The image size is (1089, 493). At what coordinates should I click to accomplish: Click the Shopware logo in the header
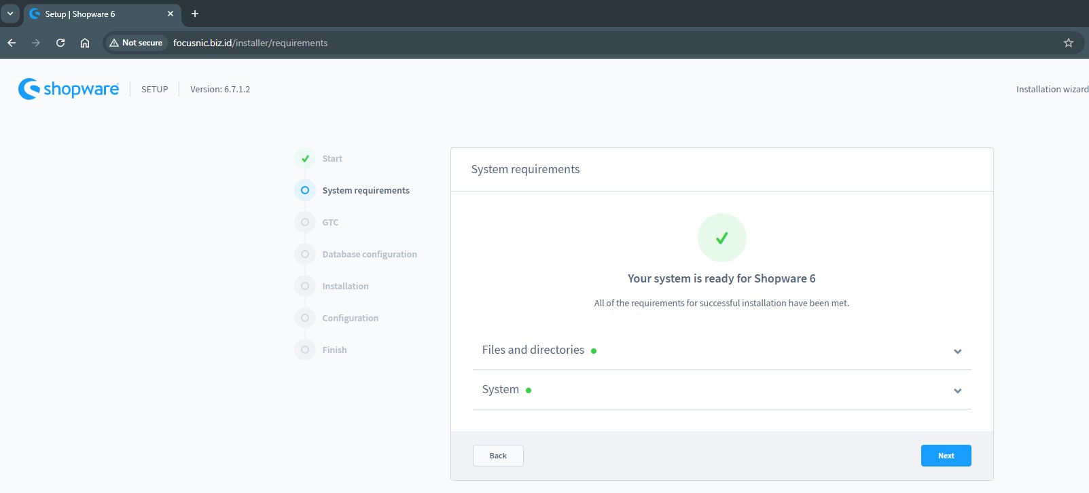point(69,89)
